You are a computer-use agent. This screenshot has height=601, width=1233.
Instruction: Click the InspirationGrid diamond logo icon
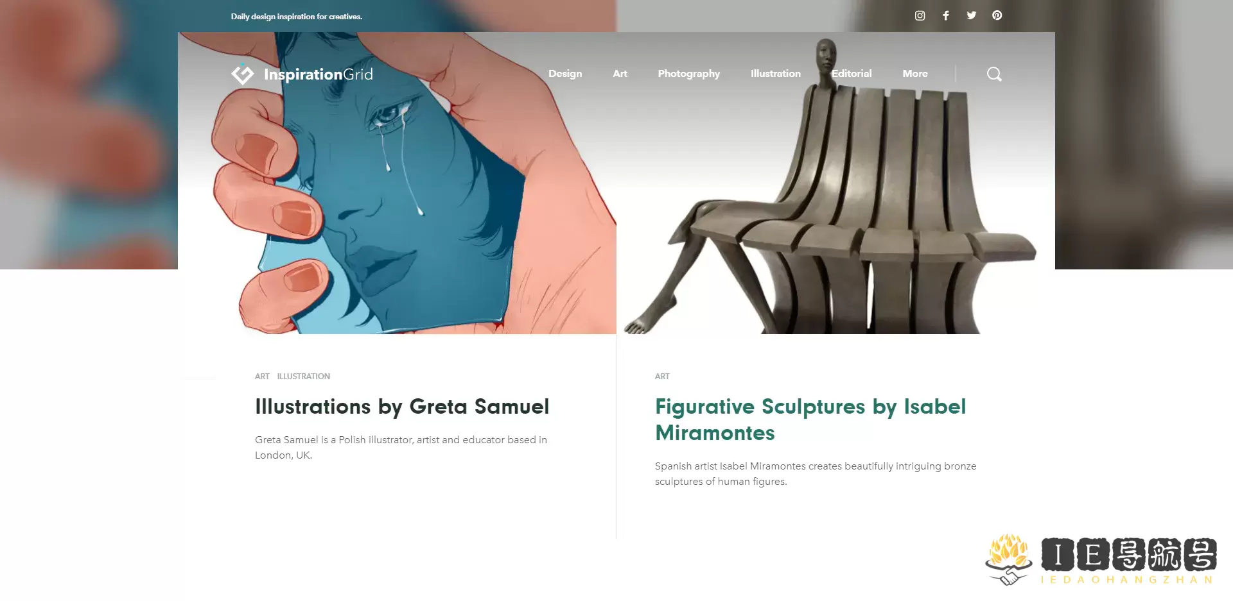[243, 74]
